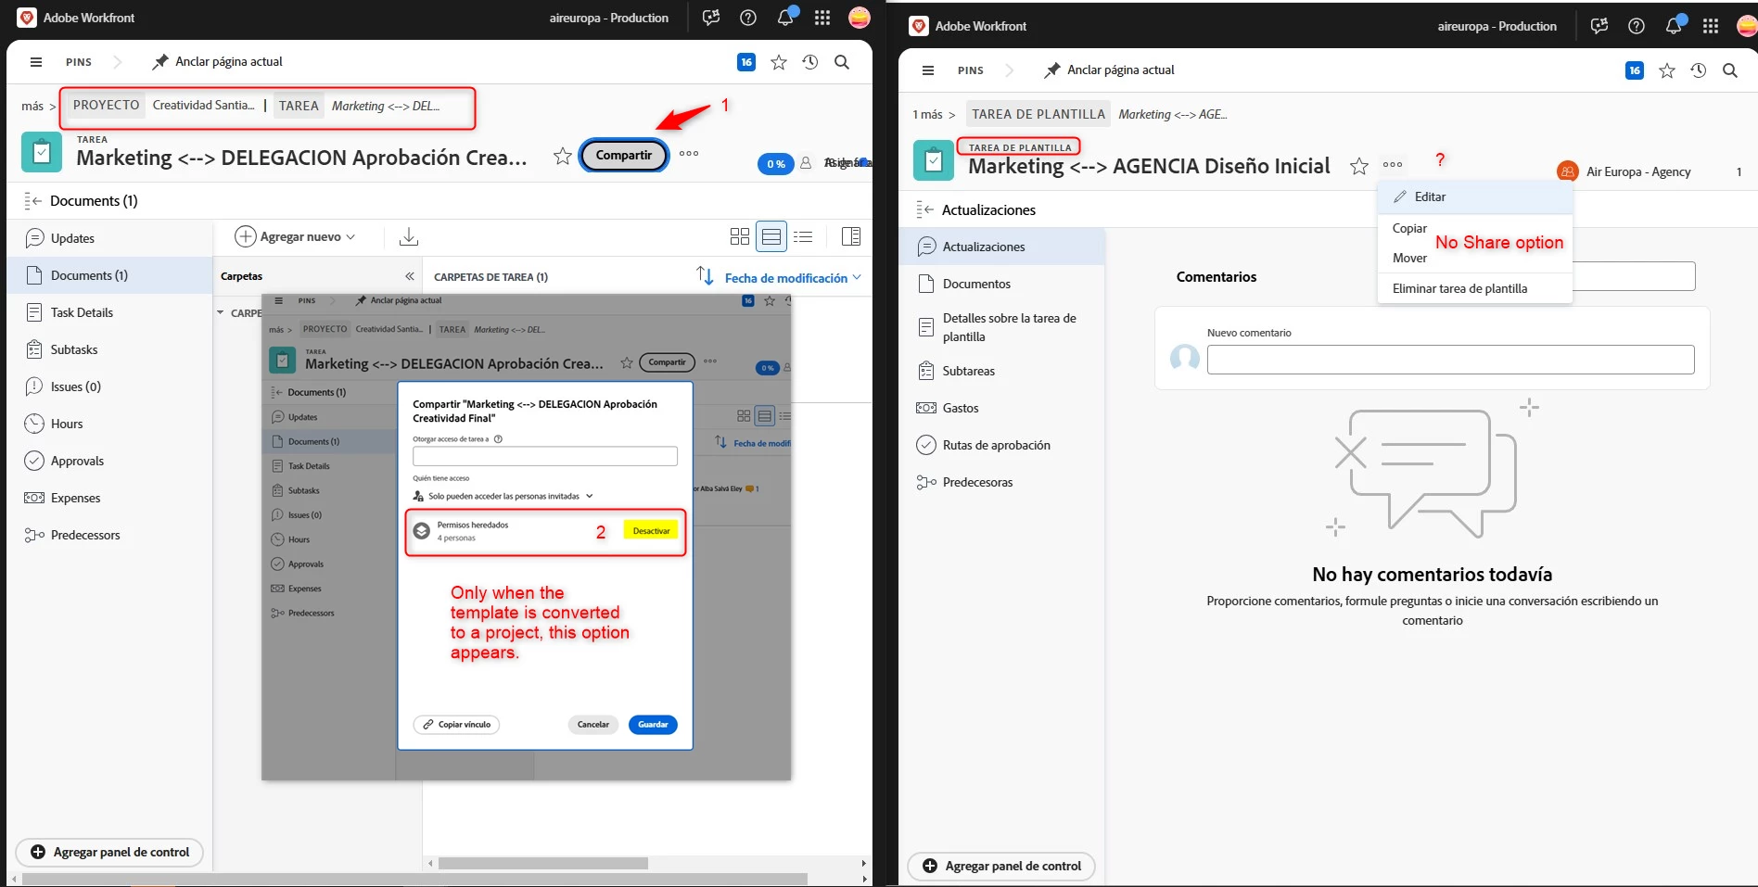Screen dimensions: 1758x887
Task: Switch documents to grid thumbnail view
Action: [740, 236]
